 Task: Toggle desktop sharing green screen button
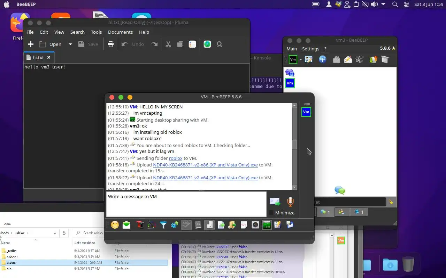tap(267, 225)
